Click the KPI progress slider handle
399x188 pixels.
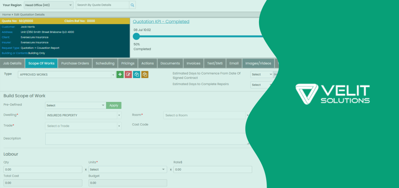(x=136, y=36)
